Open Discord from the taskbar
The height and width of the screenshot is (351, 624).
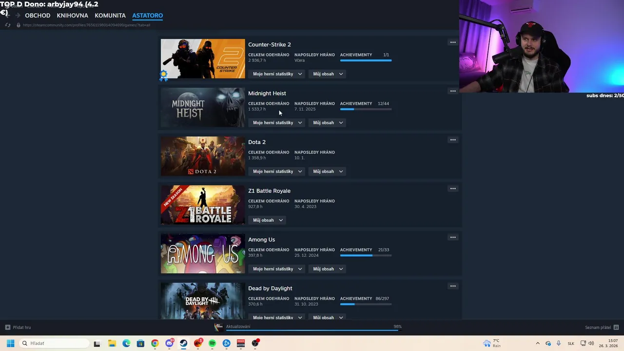[169, 343]
